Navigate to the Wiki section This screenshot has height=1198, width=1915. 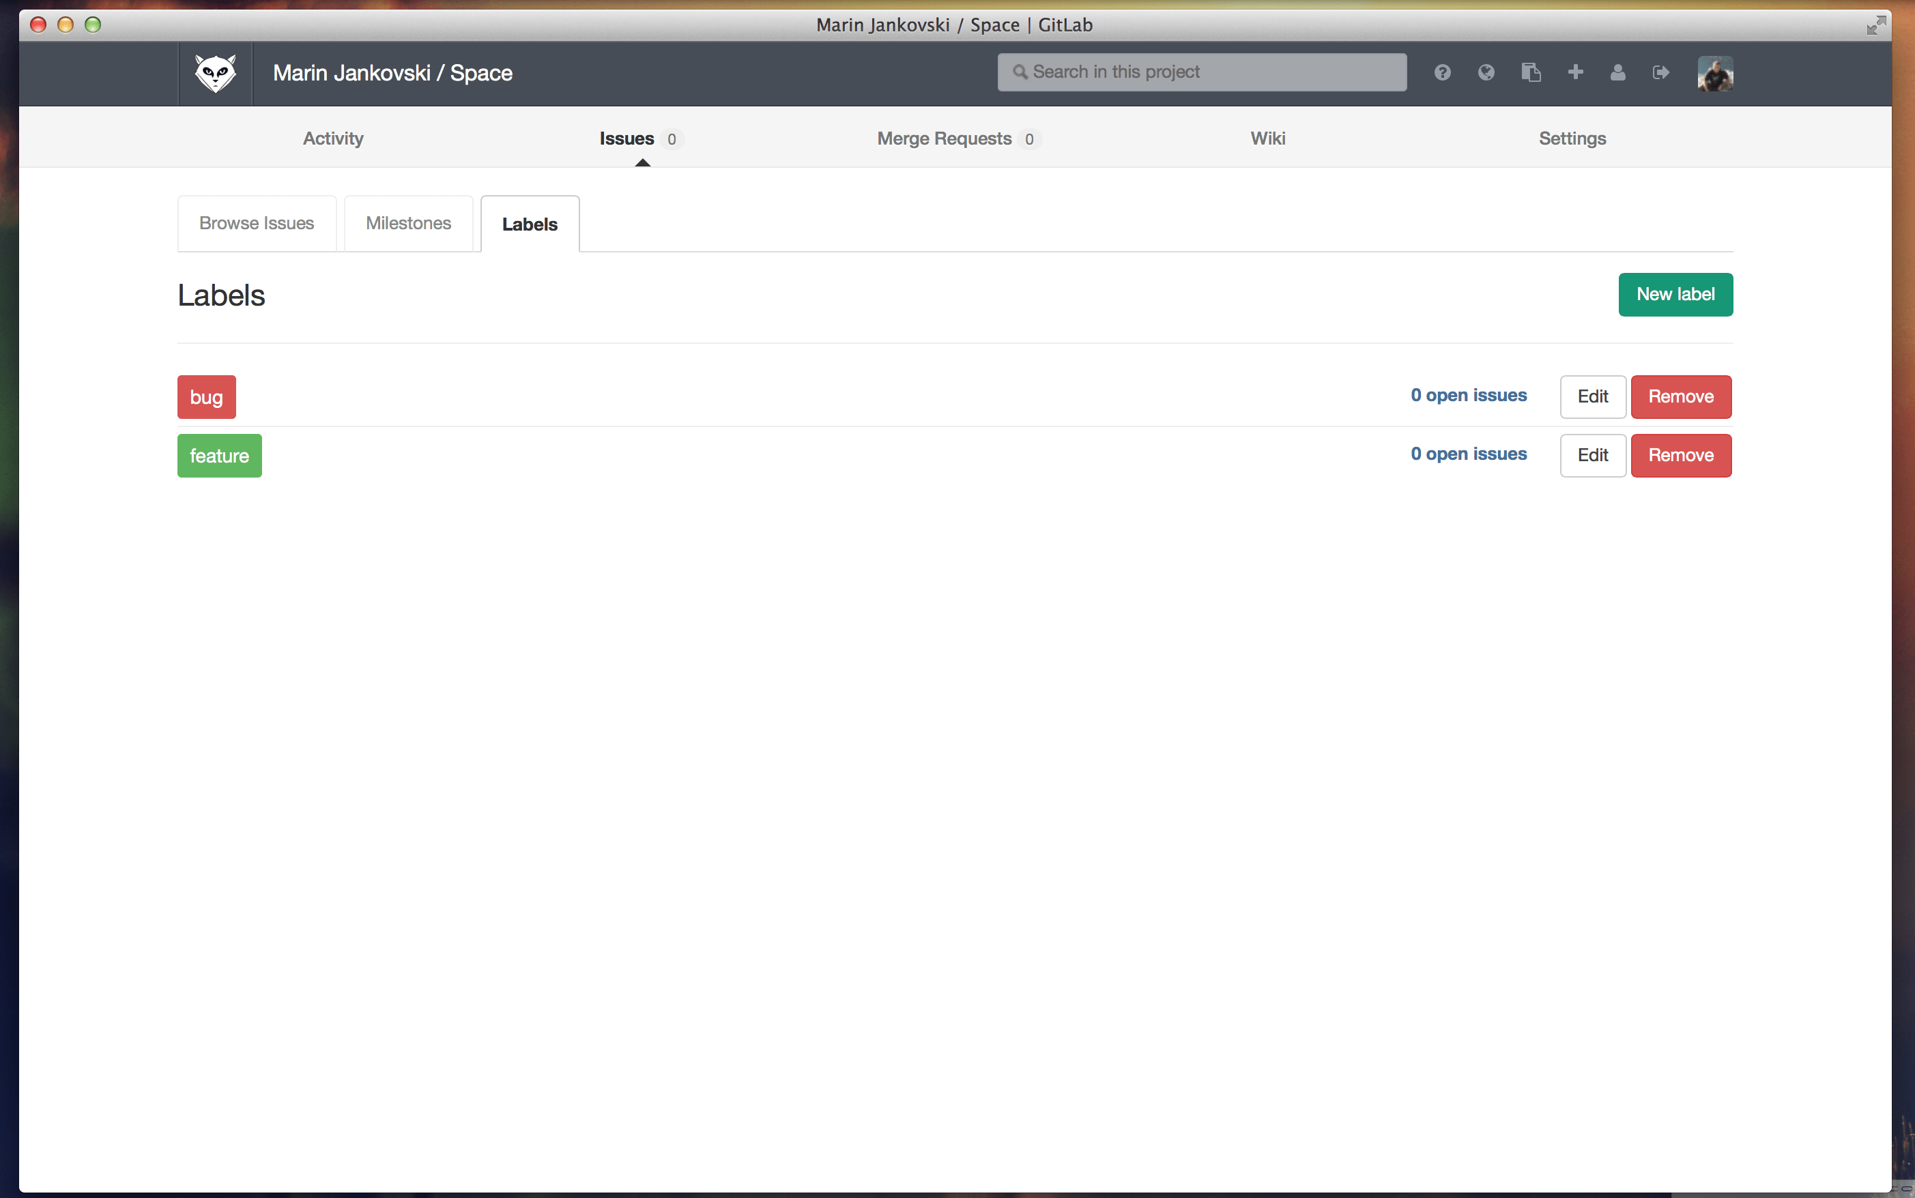1267,138
